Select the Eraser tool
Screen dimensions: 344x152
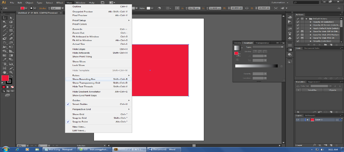pos(11,39)
